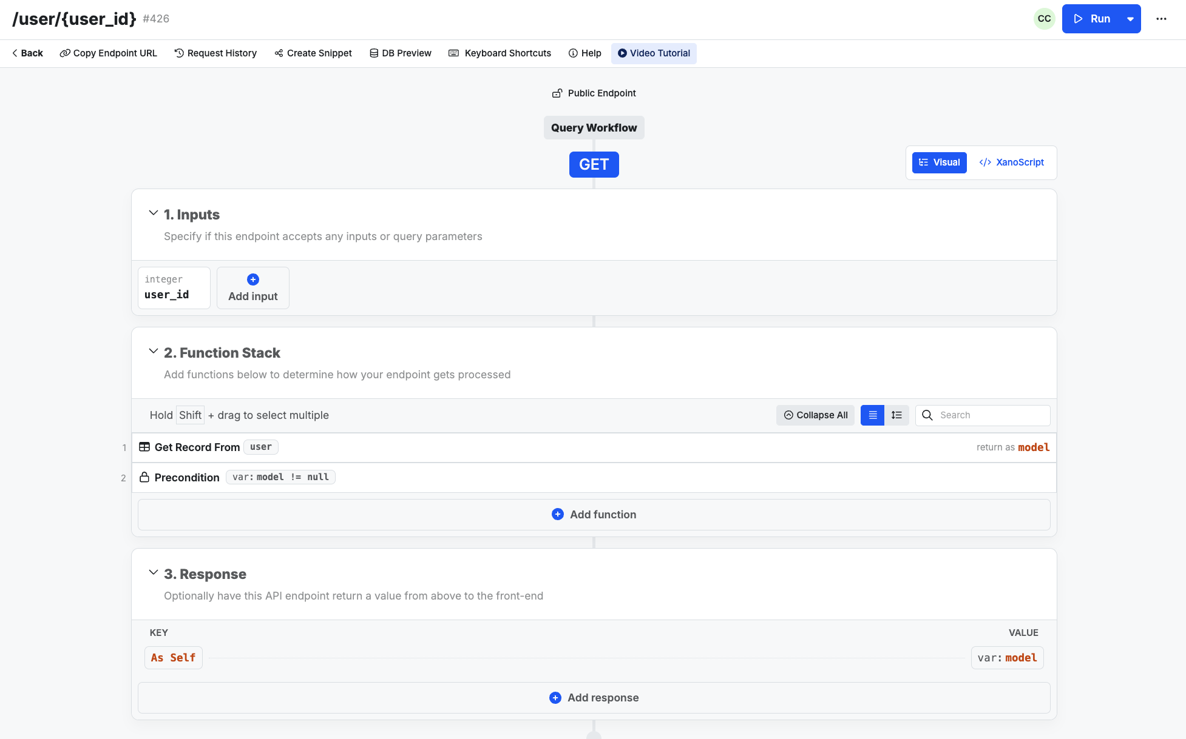Collapse the 3. Response section
This screenshot has height=739, width=1186.
(x=154, y=573)
